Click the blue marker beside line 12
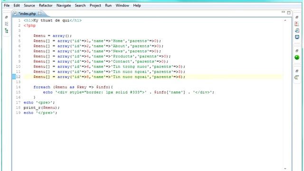Viewport: 304px width, 171px height. (x=14, y=77)
